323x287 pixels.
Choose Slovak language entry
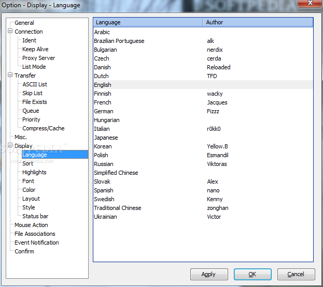pyautogui.click(x=203, y=182)
